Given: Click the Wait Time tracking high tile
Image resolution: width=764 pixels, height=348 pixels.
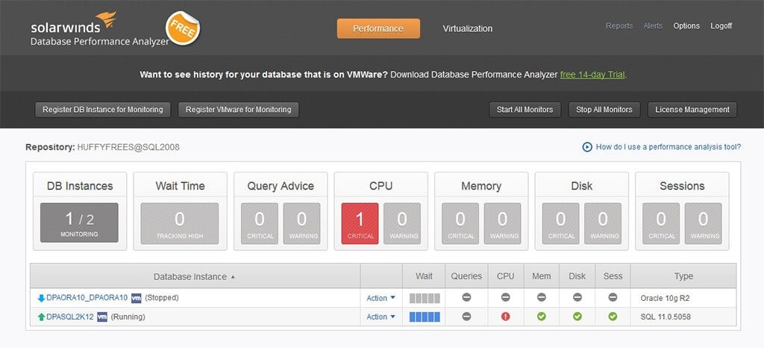Looking at the screenshot, I should coord(180,223).
